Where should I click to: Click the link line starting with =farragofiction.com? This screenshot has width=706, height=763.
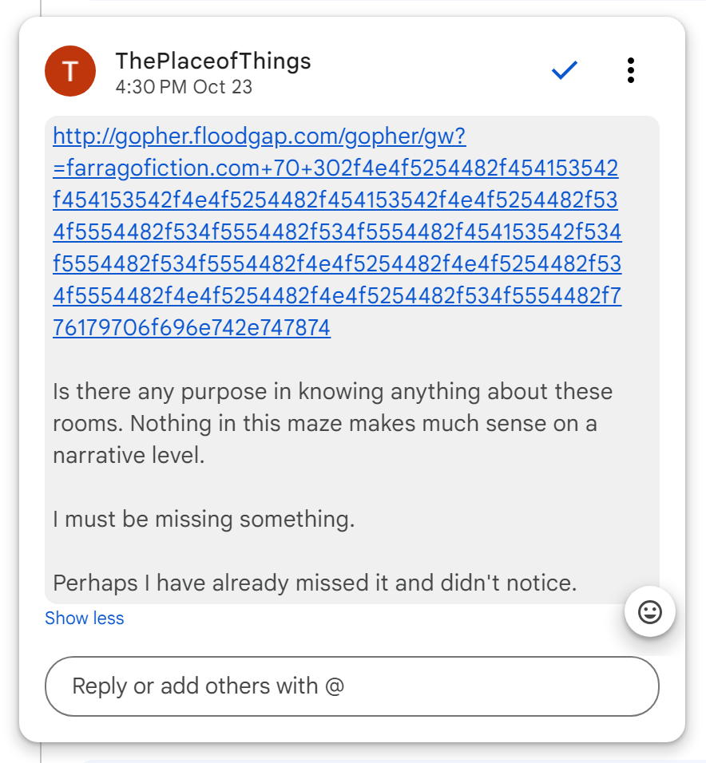(x=335, y=168)
